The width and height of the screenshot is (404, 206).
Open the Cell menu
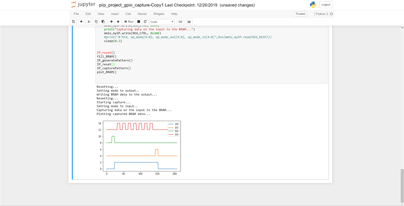tap(128, 14)
